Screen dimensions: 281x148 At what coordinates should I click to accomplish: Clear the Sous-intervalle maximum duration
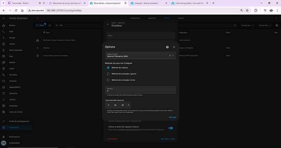129,105
